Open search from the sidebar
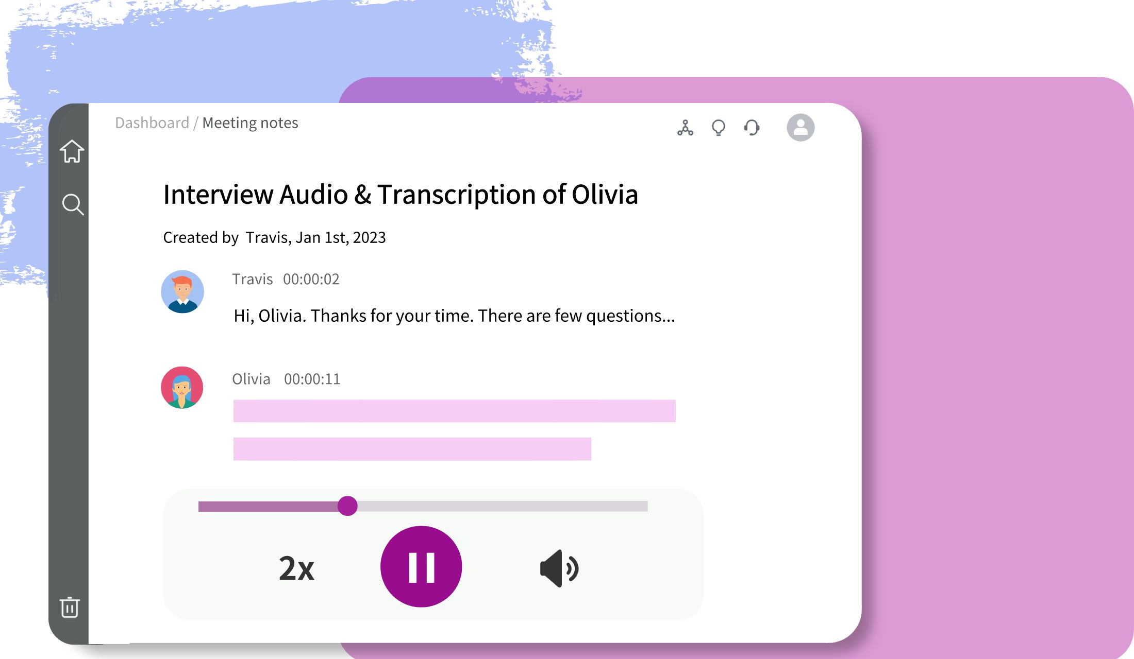The width and height of the screenshot is (1134, 659). pos(73,204)
